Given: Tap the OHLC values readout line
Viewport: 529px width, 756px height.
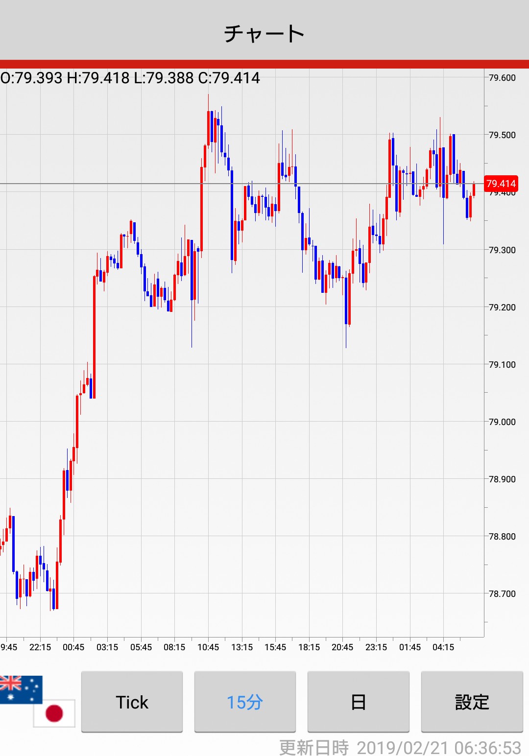Looking at the screenshot, I should 130,78.
